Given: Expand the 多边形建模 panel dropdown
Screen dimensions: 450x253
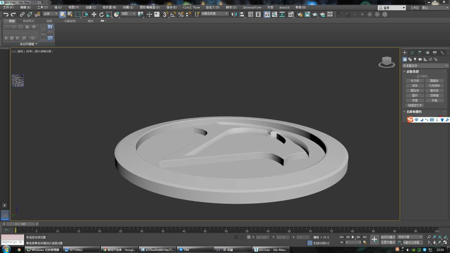Looking at the screenshot, I should 28,44.
